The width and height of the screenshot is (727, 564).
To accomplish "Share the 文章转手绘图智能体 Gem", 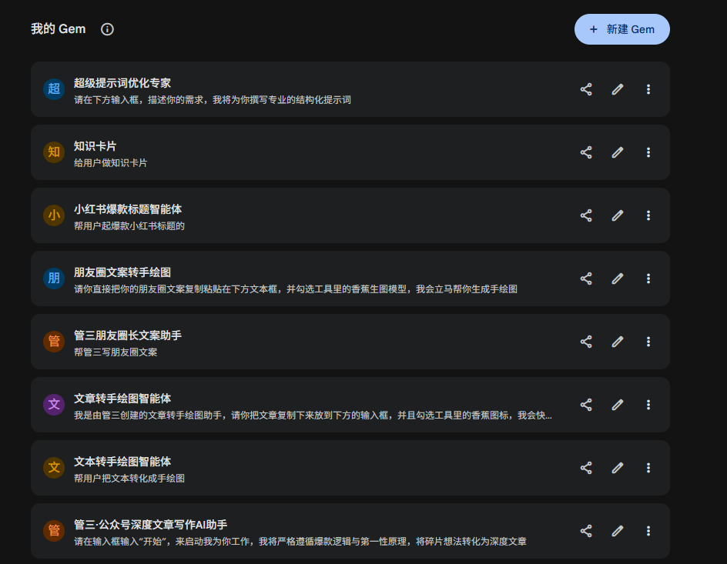I will [586, 405].
